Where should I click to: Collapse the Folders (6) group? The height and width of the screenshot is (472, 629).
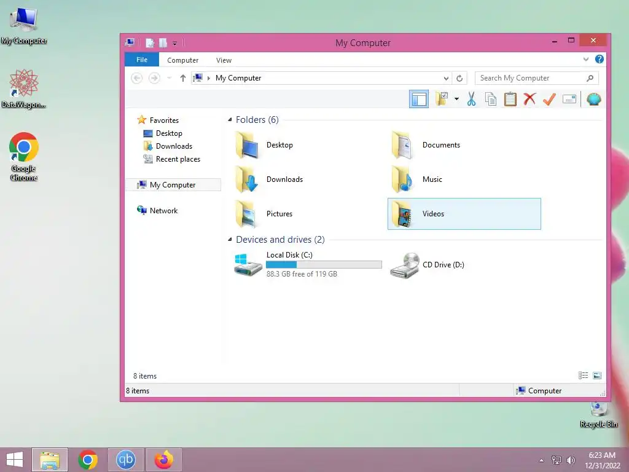(x=230, y=120)
